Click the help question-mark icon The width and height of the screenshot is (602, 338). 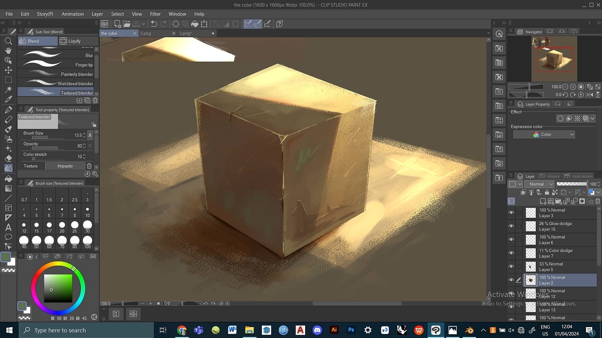(279, 24)
